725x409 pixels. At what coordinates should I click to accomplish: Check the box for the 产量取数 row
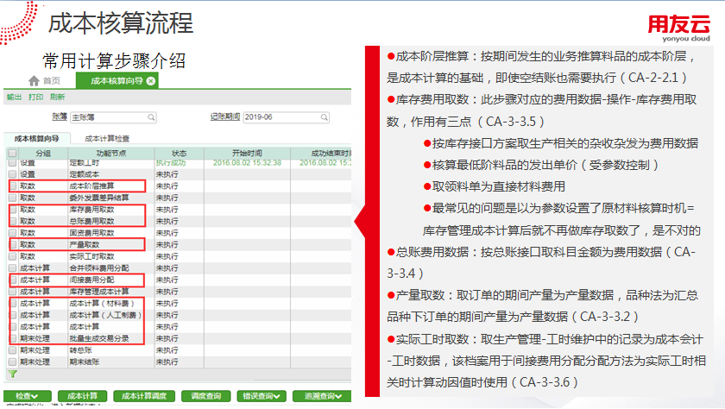click(x=12, y=245)
